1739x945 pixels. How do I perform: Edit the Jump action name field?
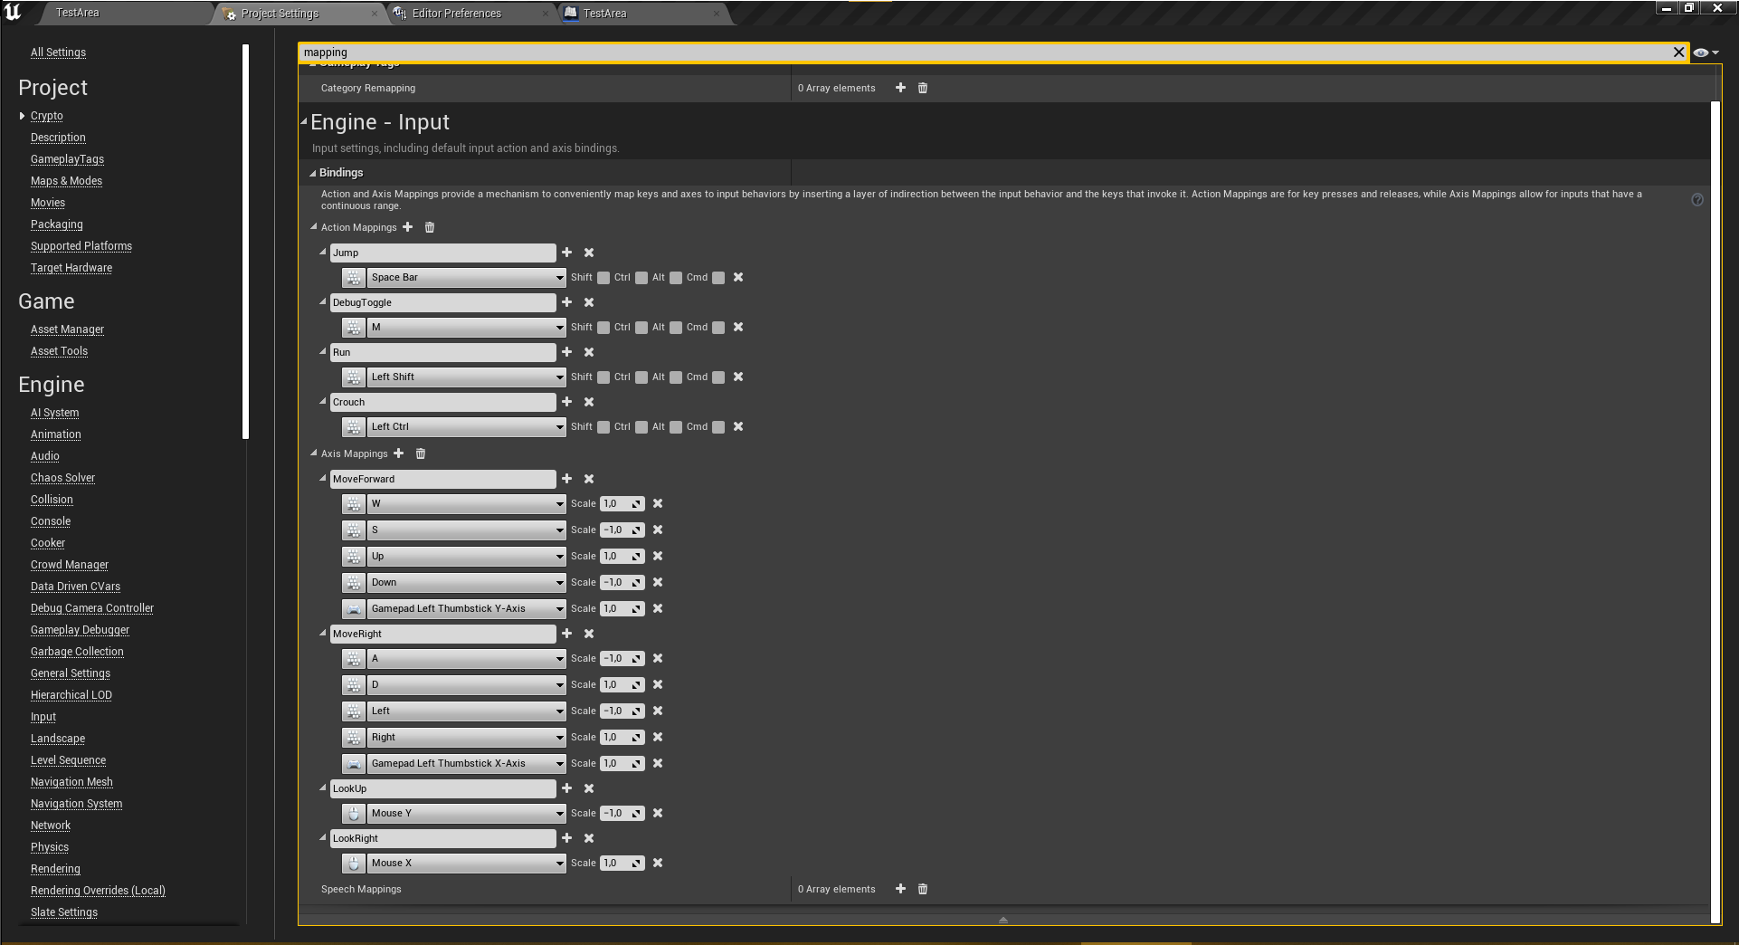click(x=442, y=253)
